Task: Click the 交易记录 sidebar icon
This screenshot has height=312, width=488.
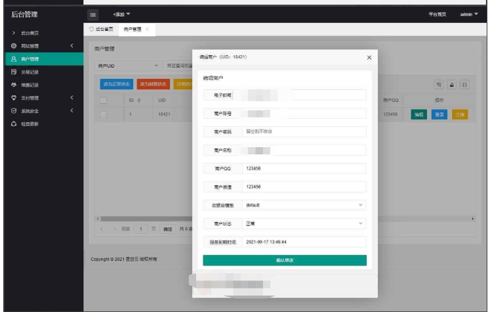Action: click(14, 72)
